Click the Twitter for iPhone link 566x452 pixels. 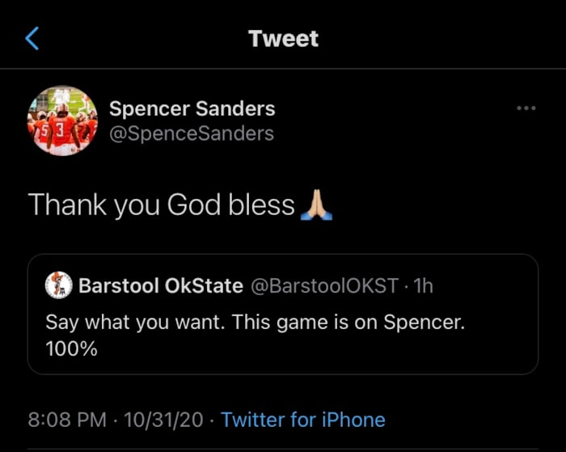click(302, 420)
